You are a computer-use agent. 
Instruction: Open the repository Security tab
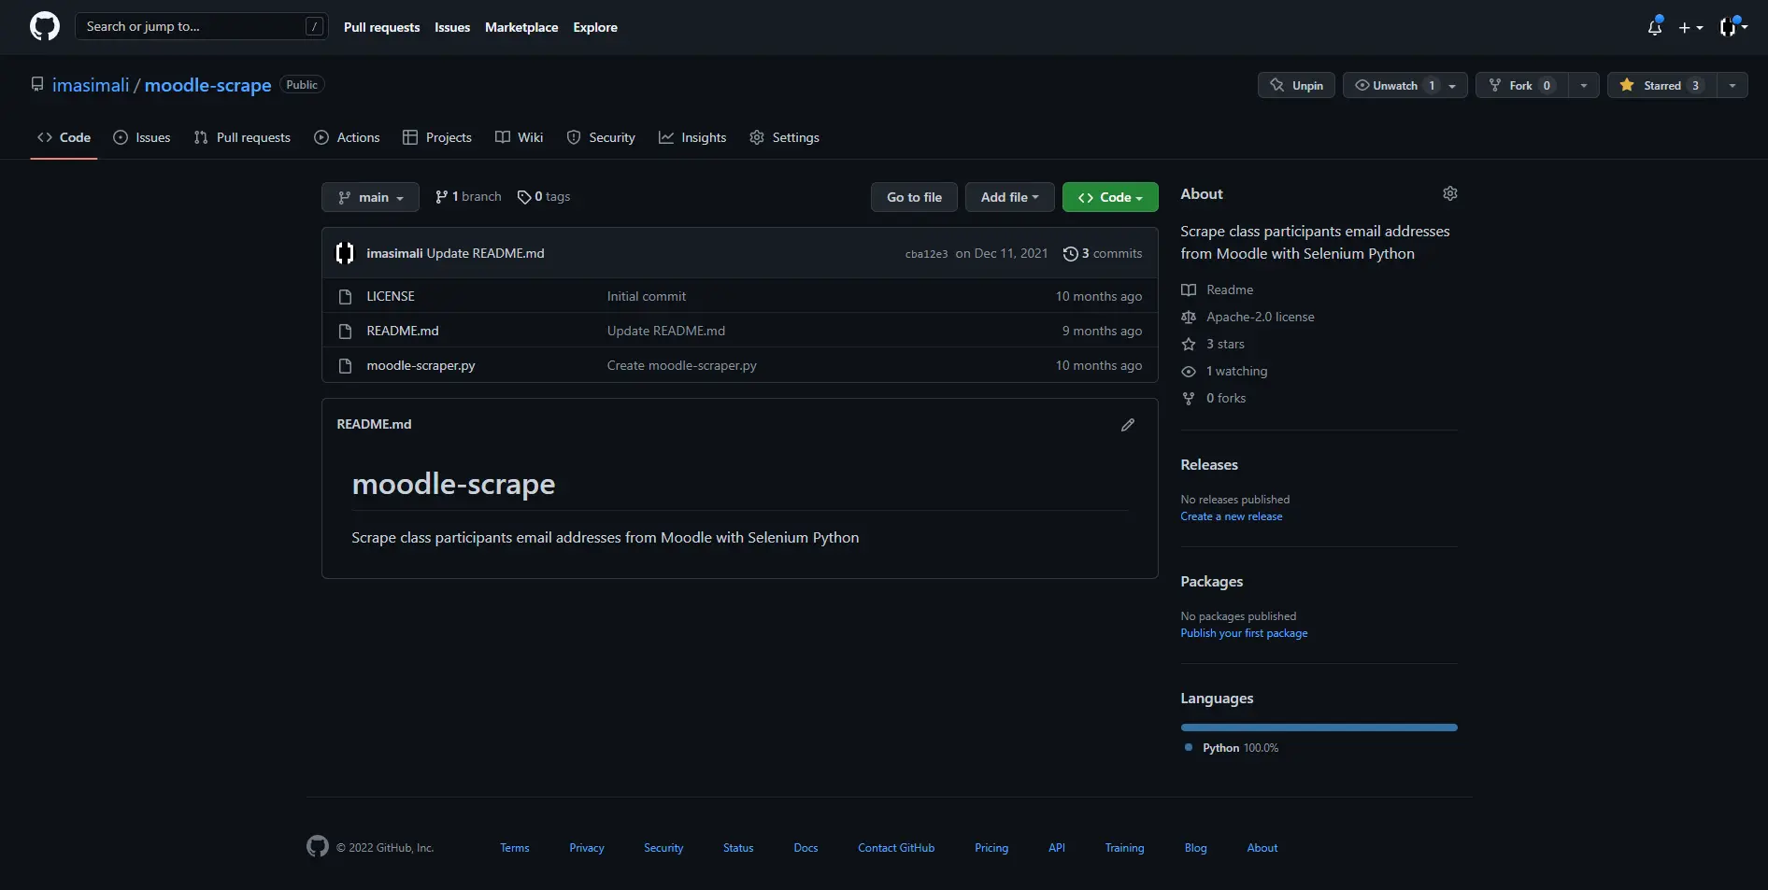click(601, 137)
